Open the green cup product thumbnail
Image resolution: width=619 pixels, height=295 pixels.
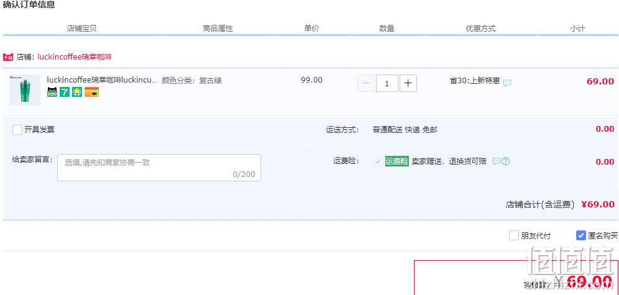[x=25, y=90]
